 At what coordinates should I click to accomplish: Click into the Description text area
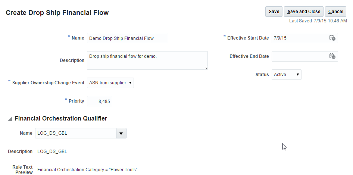(x=147, y=60)
